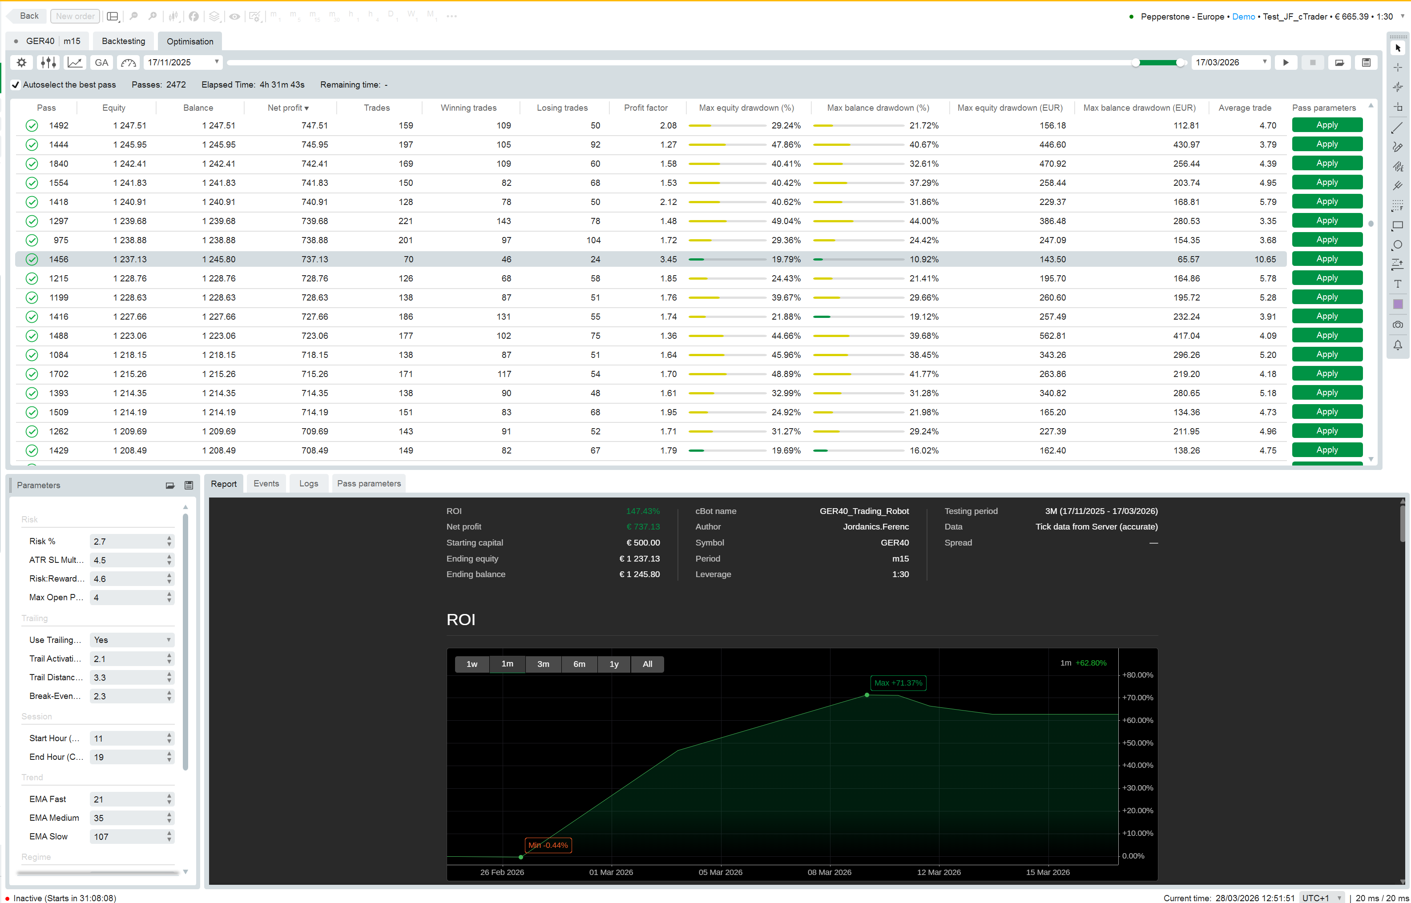Show the 3m ROI chart range

coord(543,664)
